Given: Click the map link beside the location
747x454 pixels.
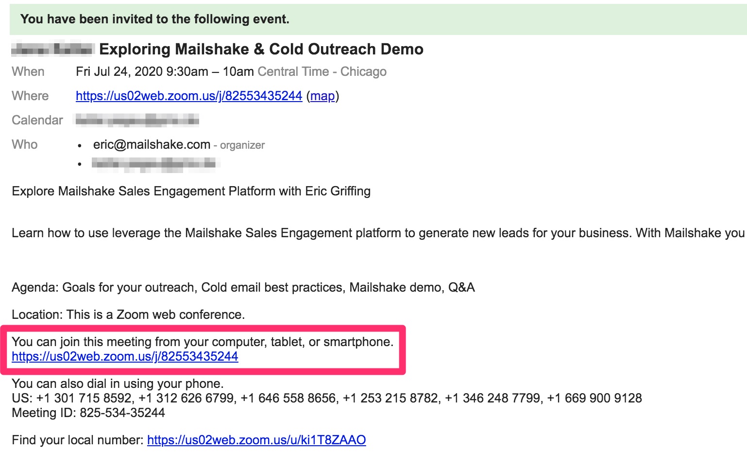Looking at the screenshot, I should point(323,96).
